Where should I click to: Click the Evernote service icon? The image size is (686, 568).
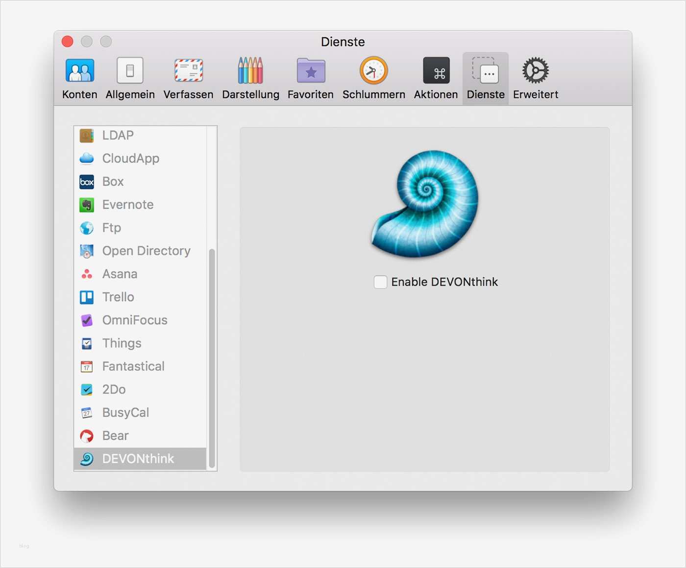coord(87,205)
